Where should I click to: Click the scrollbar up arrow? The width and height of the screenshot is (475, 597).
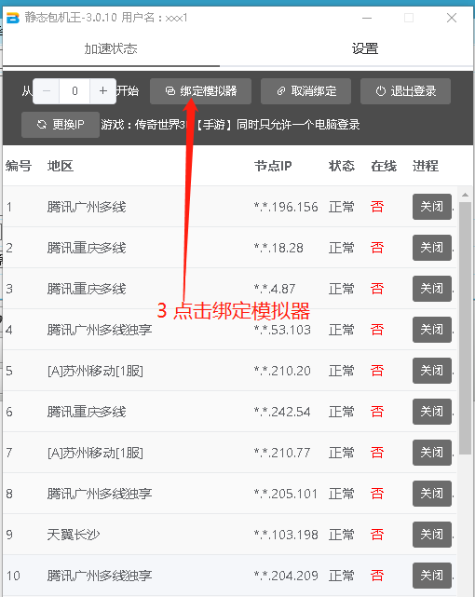point(465,195)
